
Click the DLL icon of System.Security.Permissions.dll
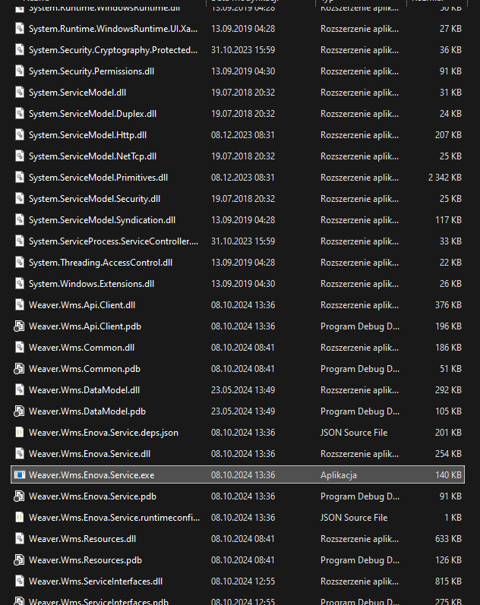[19, 71]
